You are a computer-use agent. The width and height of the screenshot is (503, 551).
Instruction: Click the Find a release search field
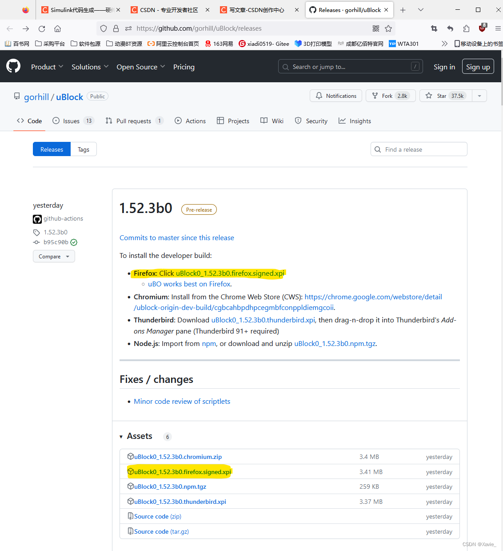pyautogui.click(x=419, y=149)
